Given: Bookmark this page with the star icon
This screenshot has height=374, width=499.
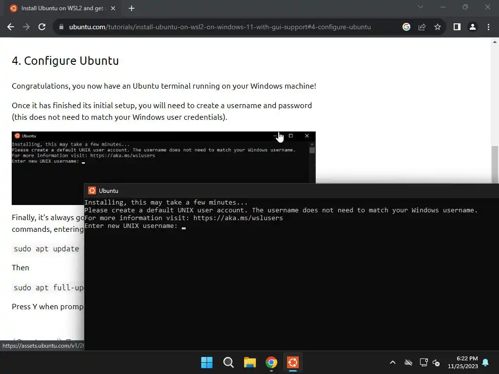Looking at the screenshot, I should click(438, 27).
